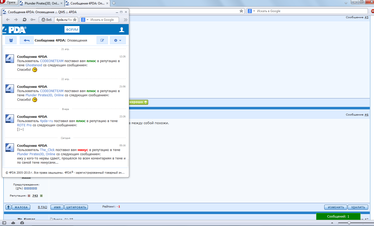Open the post #5 permalink
Screen dimensions: 374x226
366,17
